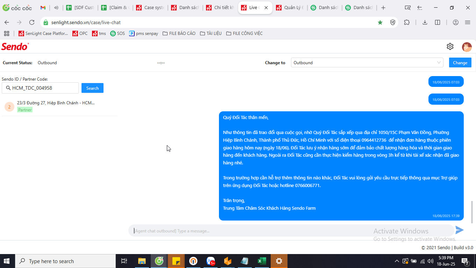Open Excel from the taskbar

click(262, 261)
